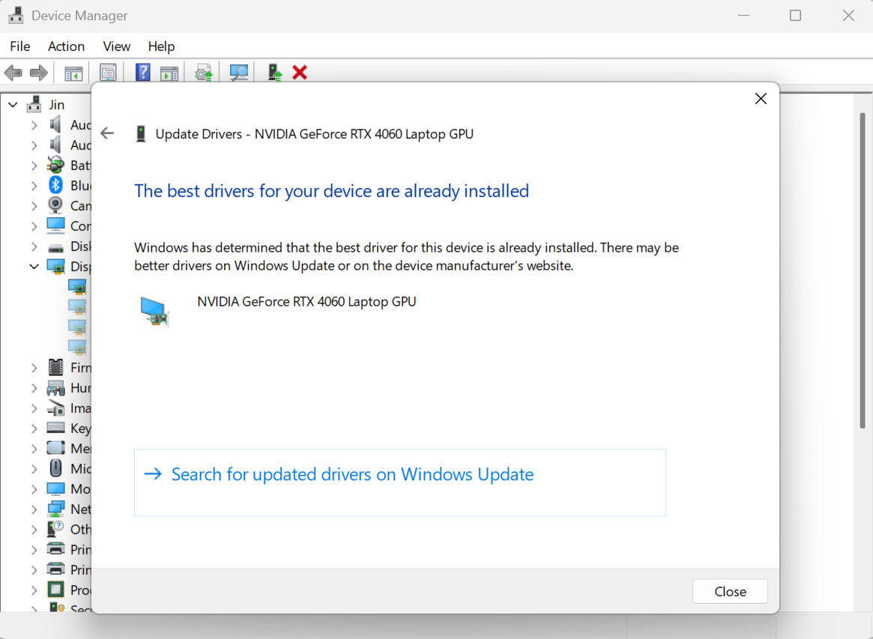
Task: Click the NVIDIA GeForce RTX 4060 device name in dialog body
Action: [x=306, y=302]
